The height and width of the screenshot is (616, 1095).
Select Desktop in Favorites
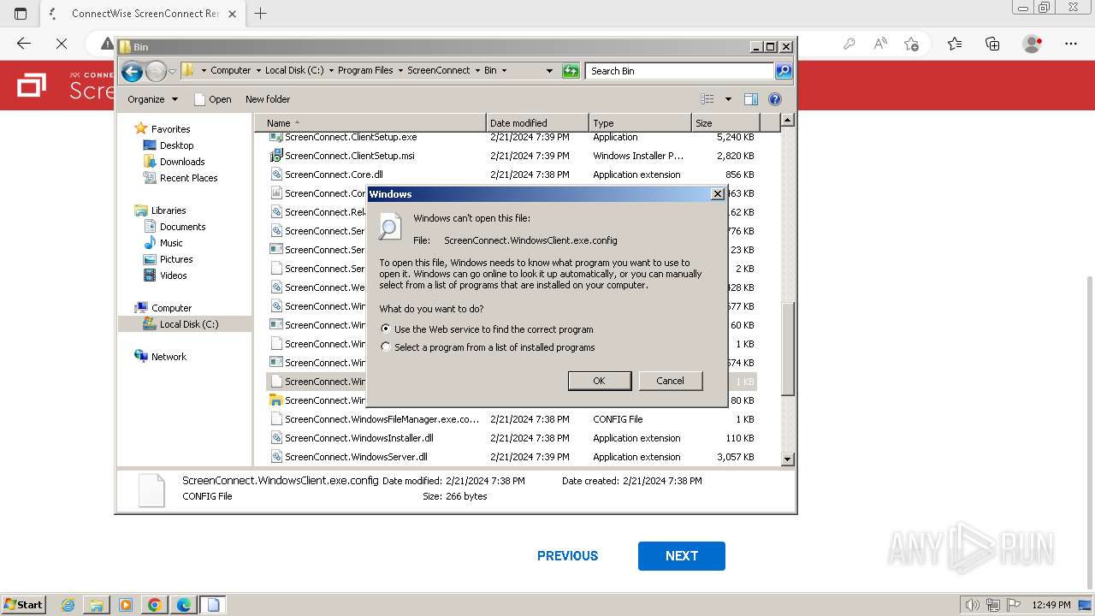click(x=176, y=145)
